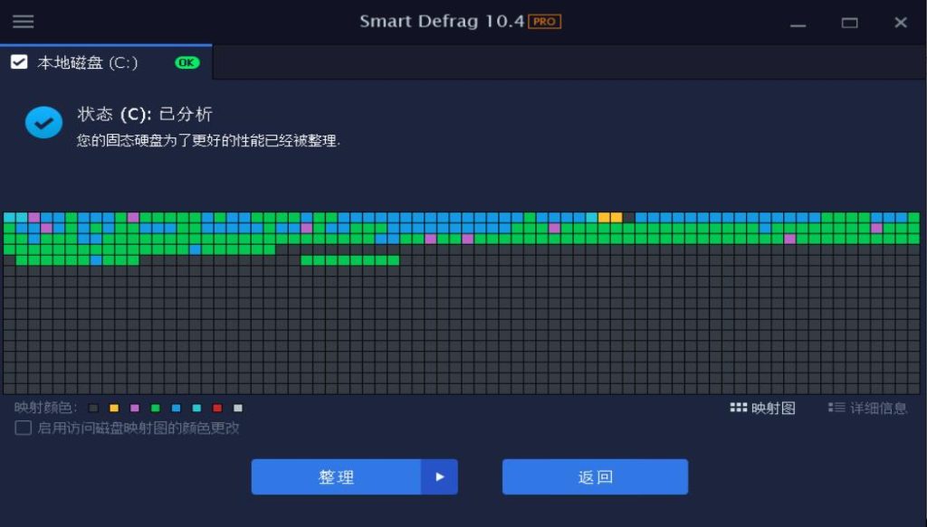The height and width of the screenshot is (527, 927).
Task: Click the PRO badge next to title
Action: (x=544, y=22)
